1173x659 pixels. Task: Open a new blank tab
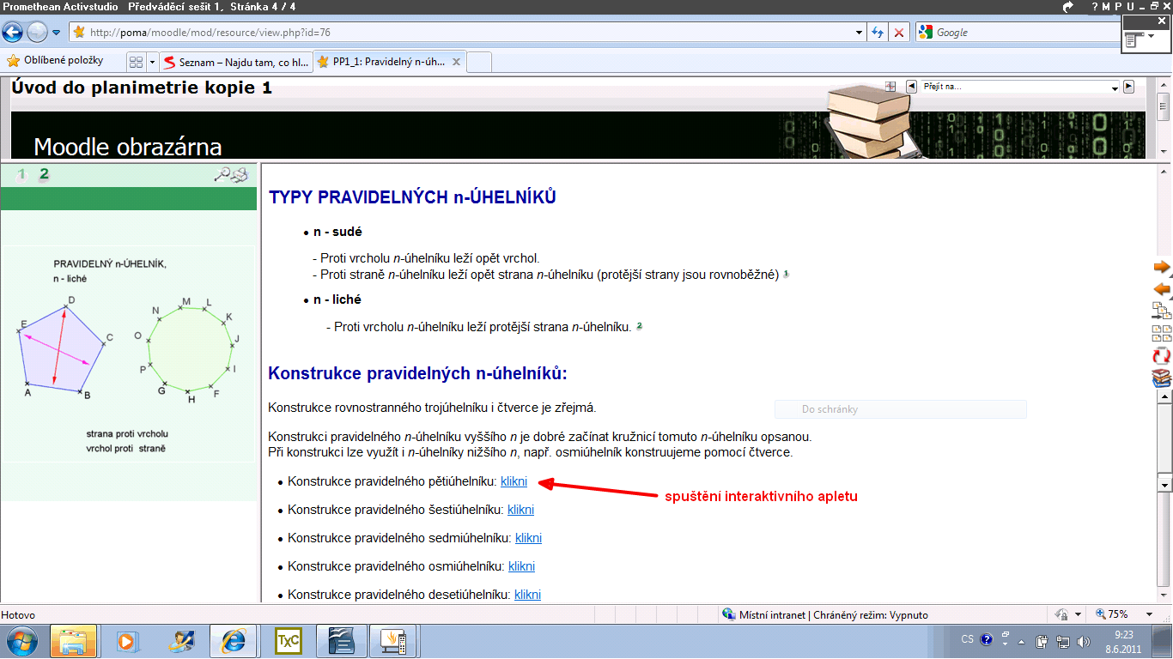[479, 62]
